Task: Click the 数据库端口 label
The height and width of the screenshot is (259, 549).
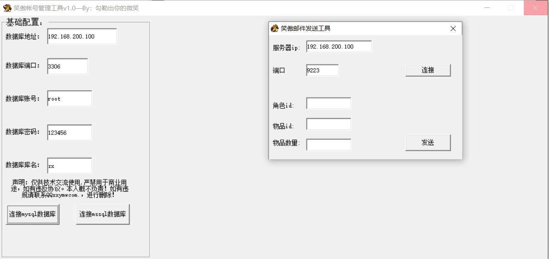Action: click(x=23, y=66)
